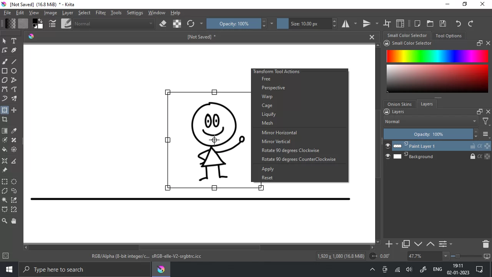The image size is (492, 277).
Task: Select the Elliptical Selection tool
Action: [x=14, y=182]
